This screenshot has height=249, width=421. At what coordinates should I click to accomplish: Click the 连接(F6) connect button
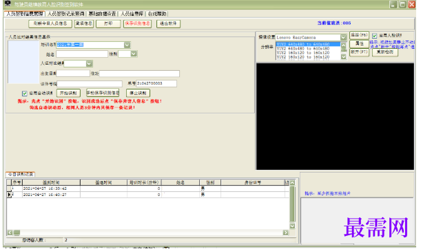tap(359, 35)
